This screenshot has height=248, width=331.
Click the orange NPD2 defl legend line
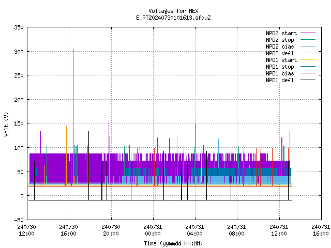pyautogui.click(x=308, y=53)
